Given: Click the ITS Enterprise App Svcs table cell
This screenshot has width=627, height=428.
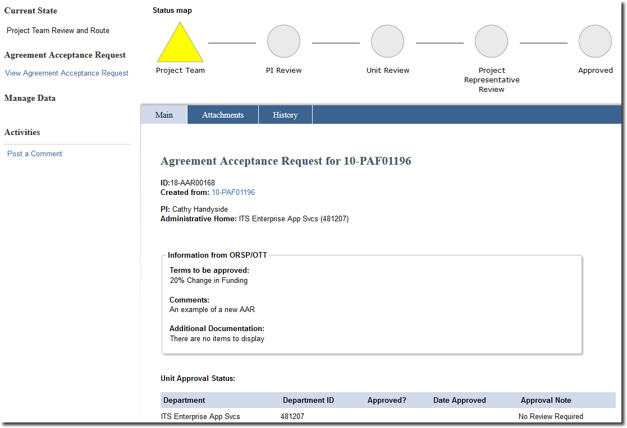Looking at the screenshot, I should click(x=201, y=416).
